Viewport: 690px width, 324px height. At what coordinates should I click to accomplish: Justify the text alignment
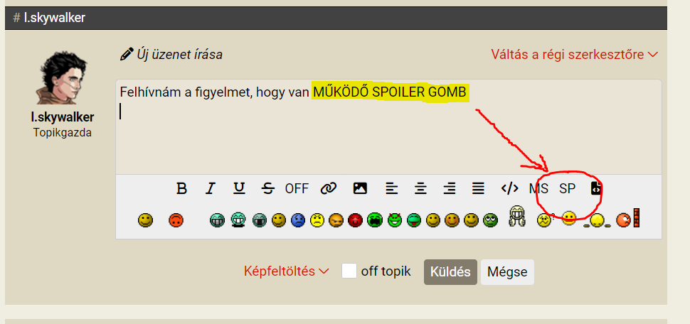tap(478, 188)
